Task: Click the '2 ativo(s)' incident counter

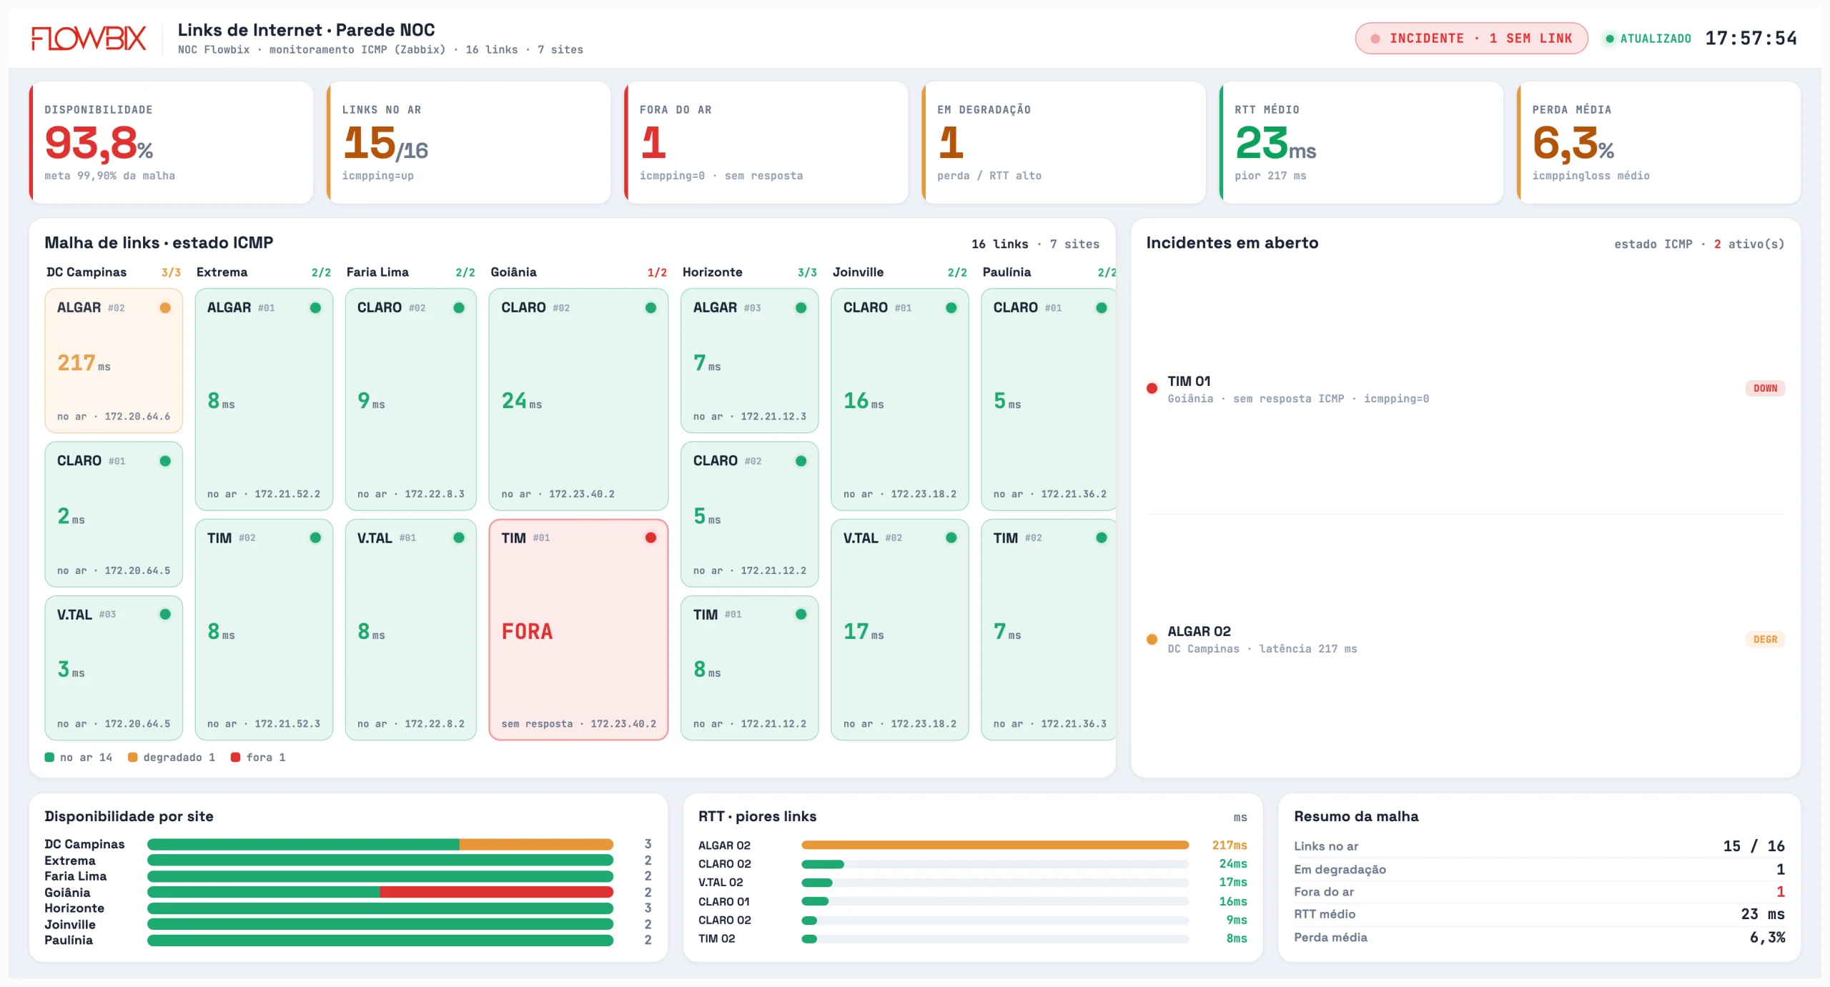Action: (1749, 244)
